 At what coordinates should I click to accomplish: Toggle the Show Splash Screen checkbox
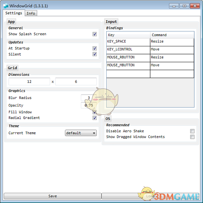[x=95, y=34]
